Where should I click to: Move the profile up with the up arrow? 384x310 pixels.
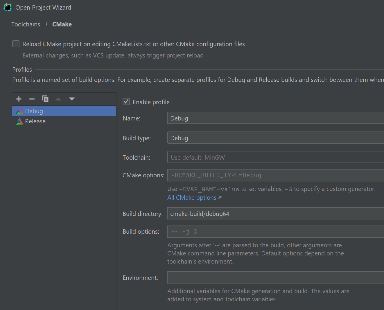point(58,99)
